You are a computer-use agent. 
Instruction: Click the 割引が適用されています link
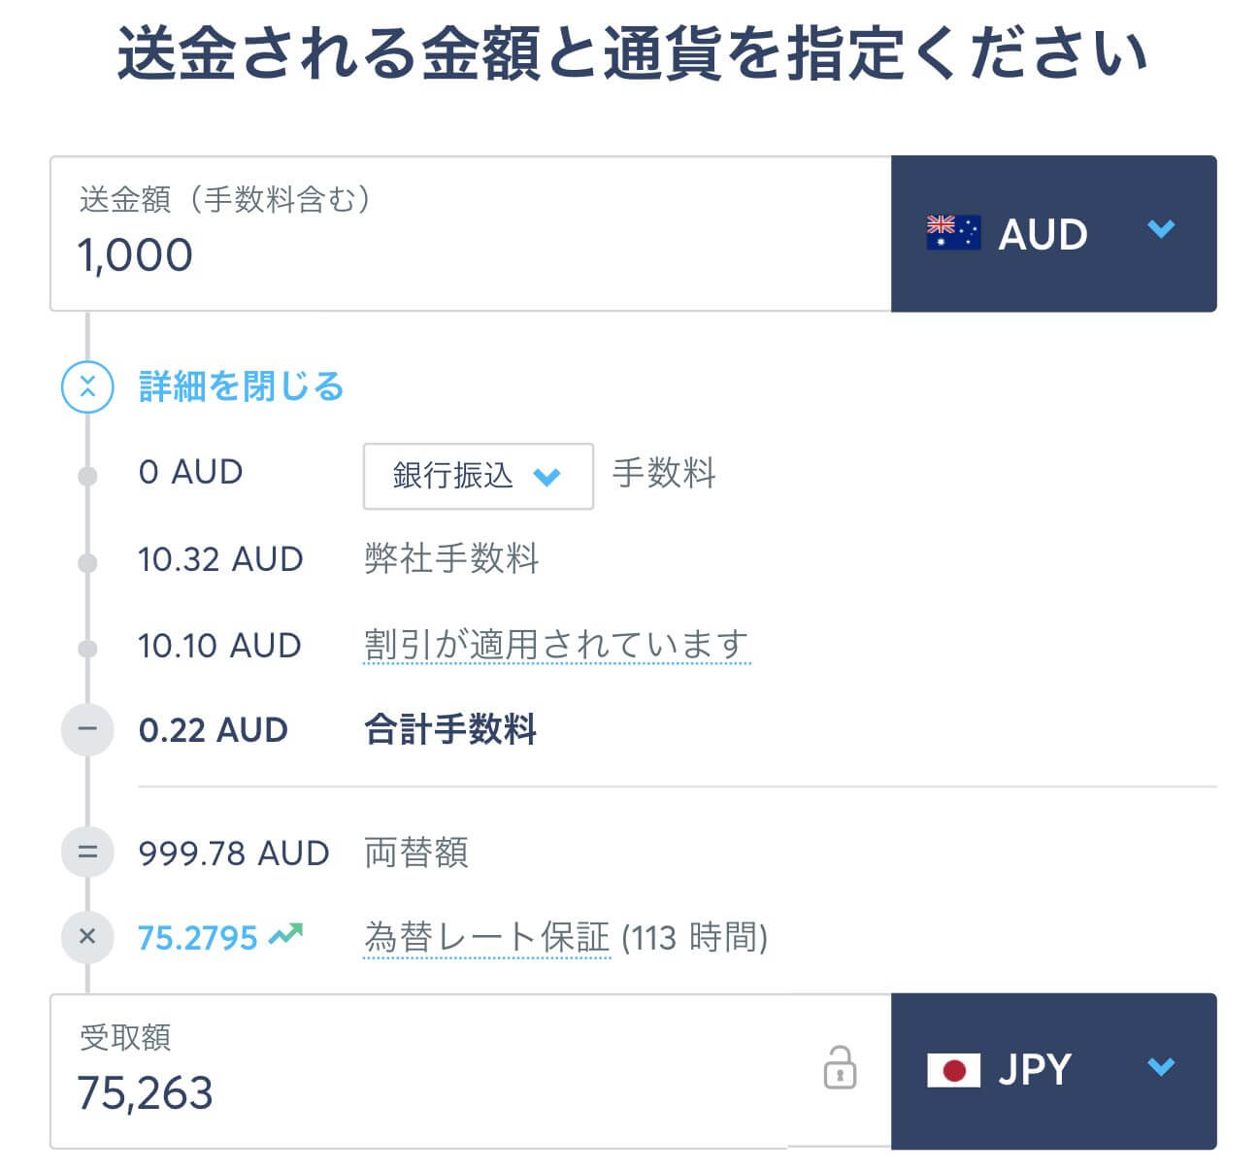[557, 645]
